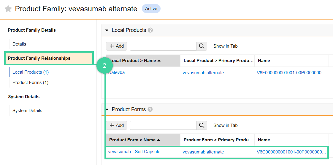Sort by Local Product > Name column
Viewport: 333px width, 165px height.
(x=143, y=61)
